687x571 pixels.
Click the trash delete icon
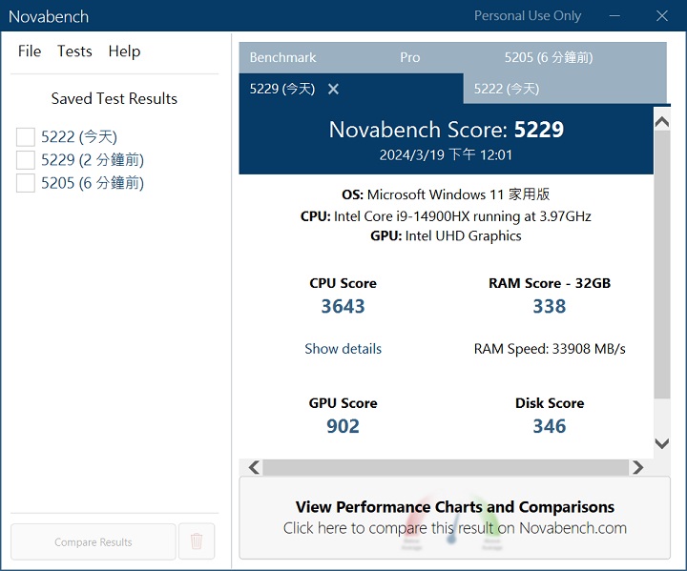(197, 541)
